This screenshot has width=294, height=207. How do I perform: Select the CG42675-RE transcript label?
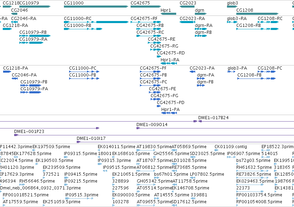tap(162, 39)
